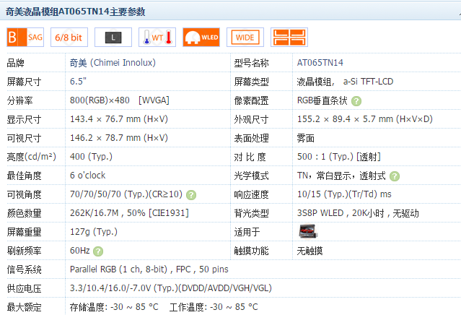Click the 400 (Typ.) brightness value

tap(91, 157)
